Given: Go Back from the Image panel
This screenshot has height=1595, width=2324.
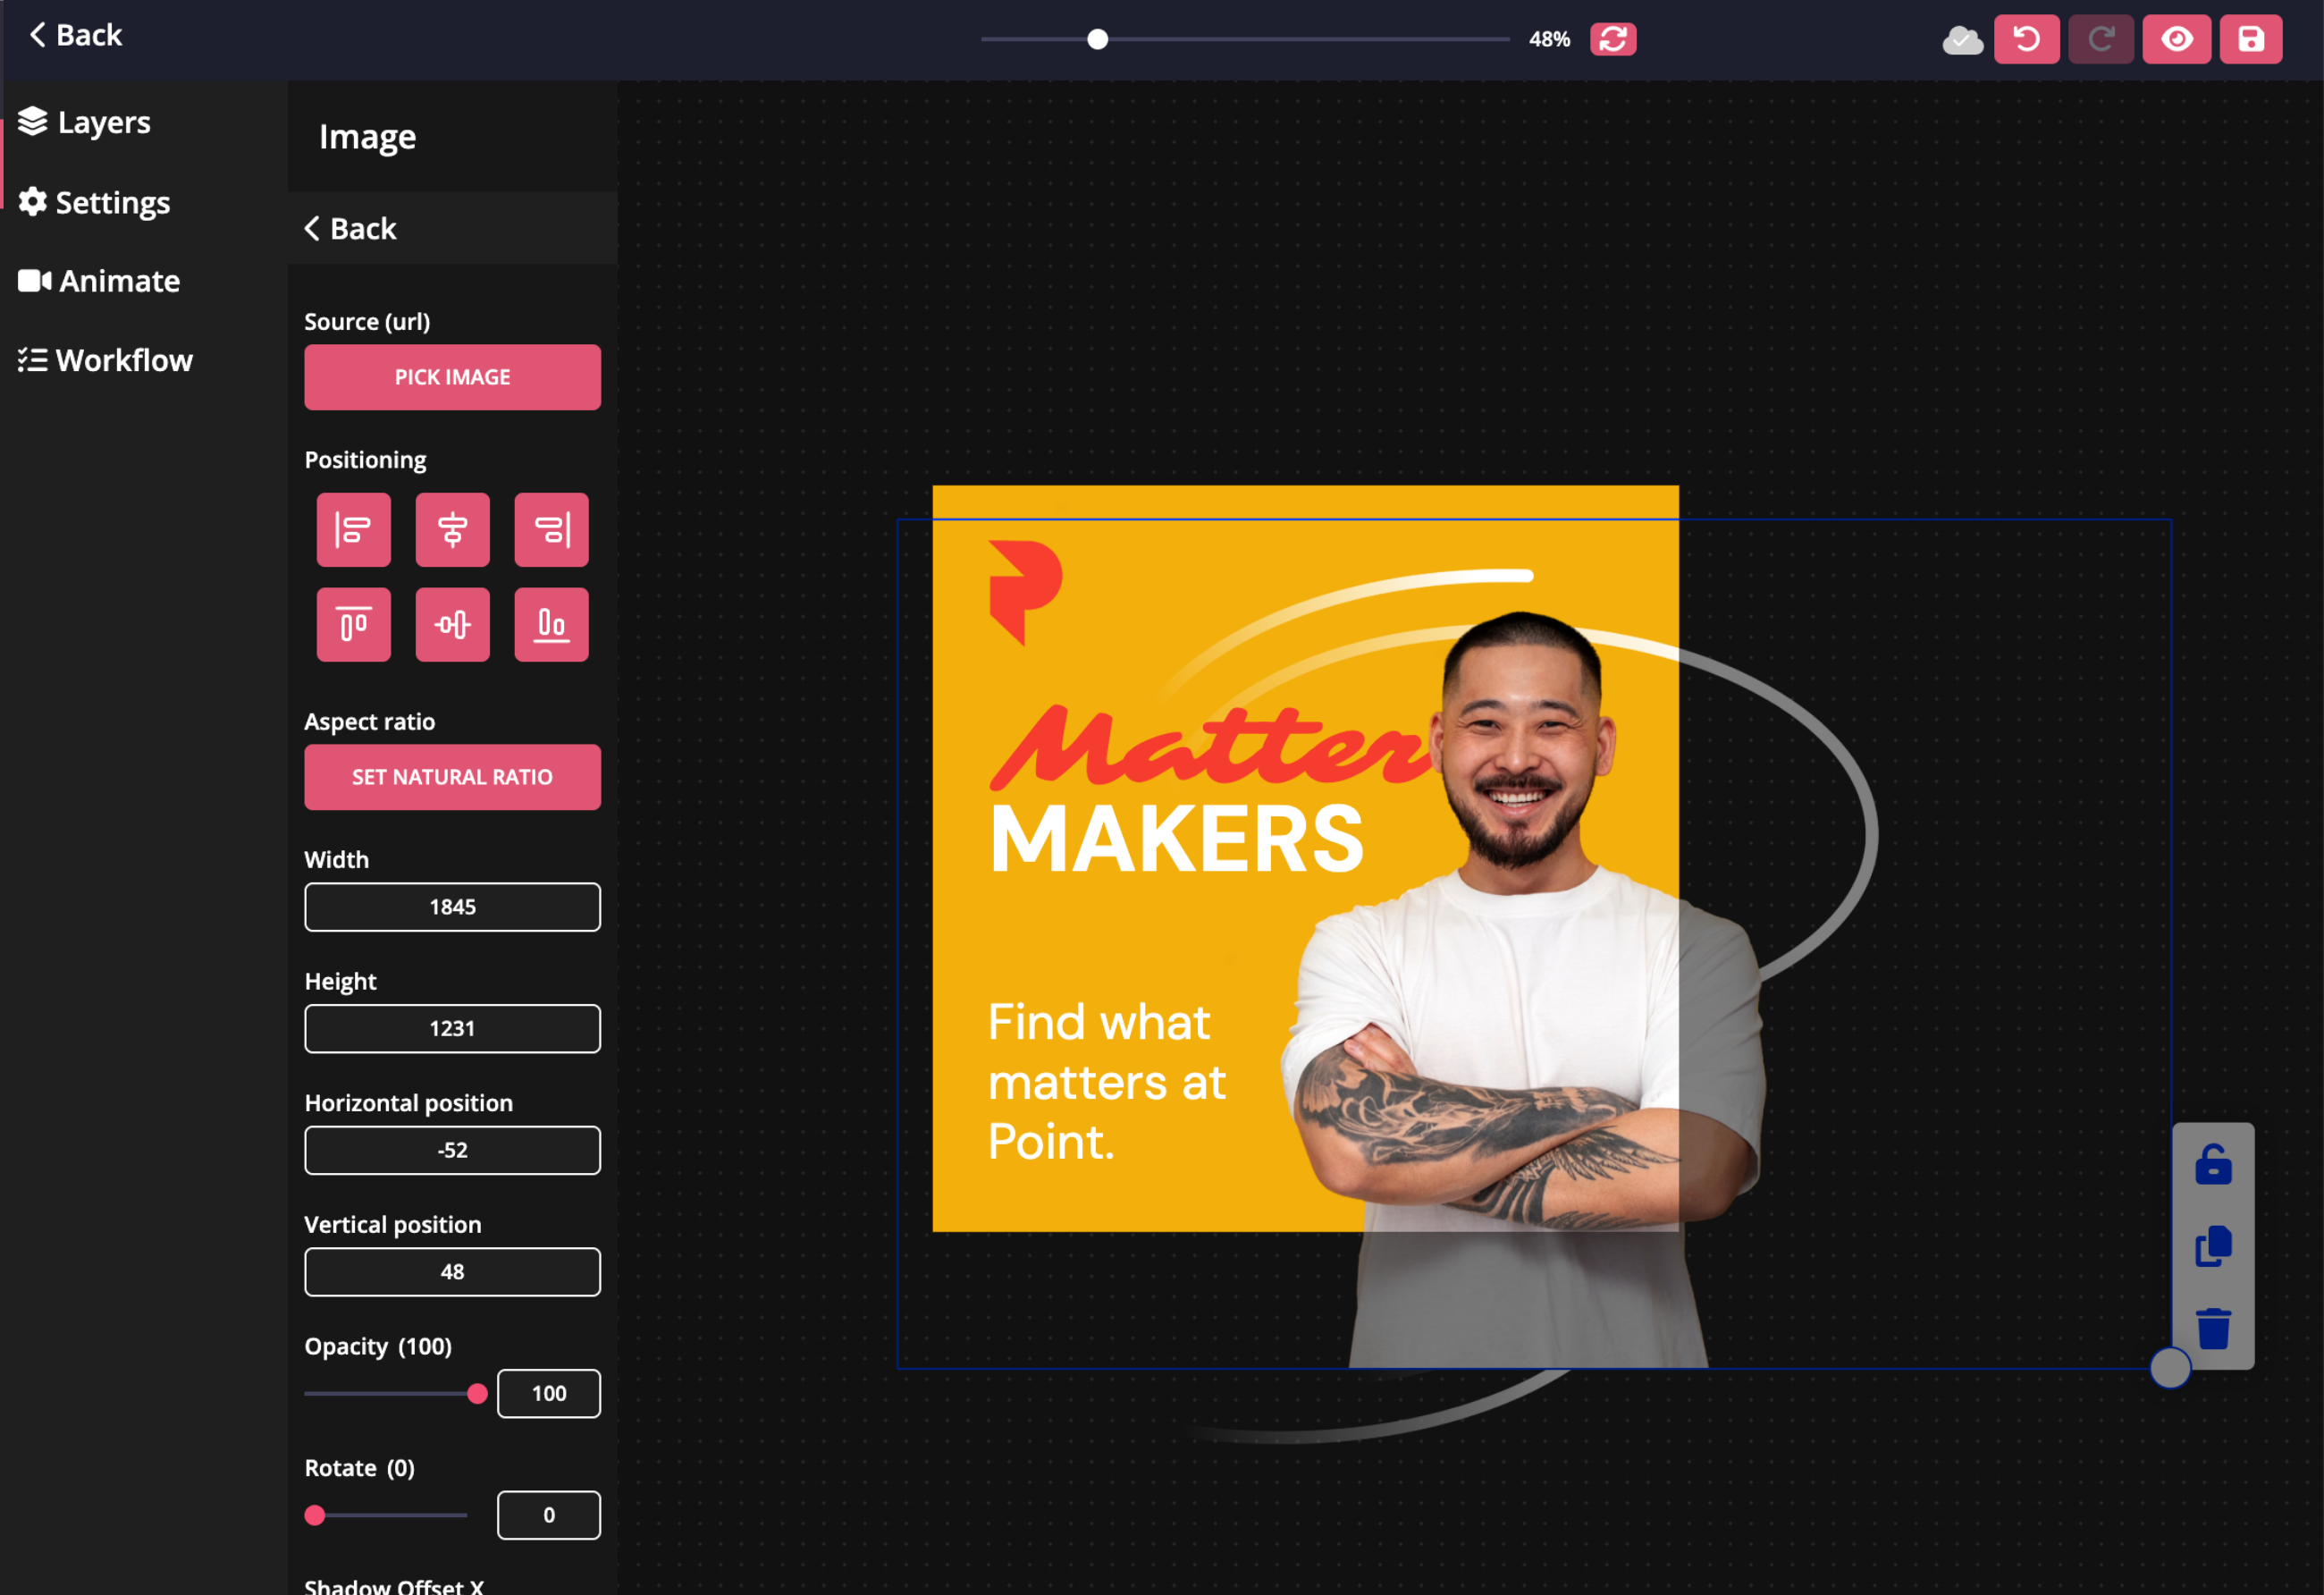Looking at the screenshot, I should point(351,228).
